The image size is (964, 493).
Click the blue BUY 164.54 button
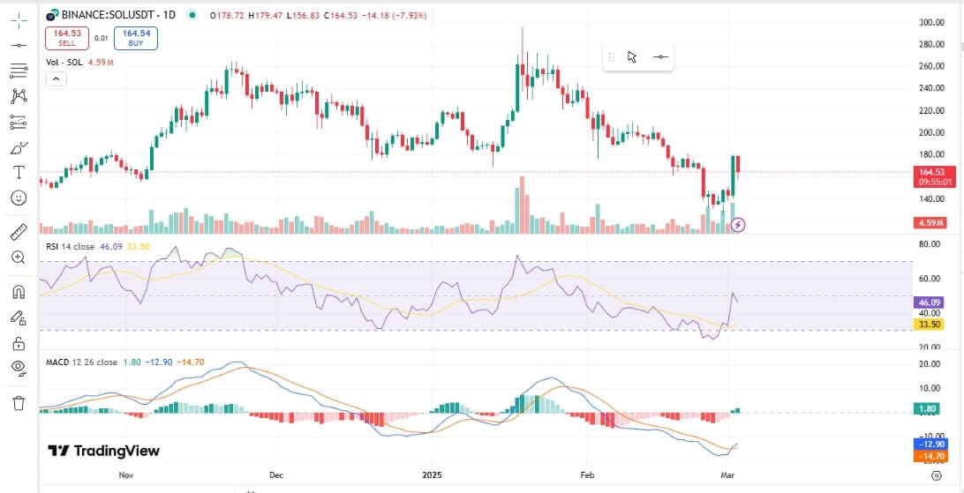[136, 38]
